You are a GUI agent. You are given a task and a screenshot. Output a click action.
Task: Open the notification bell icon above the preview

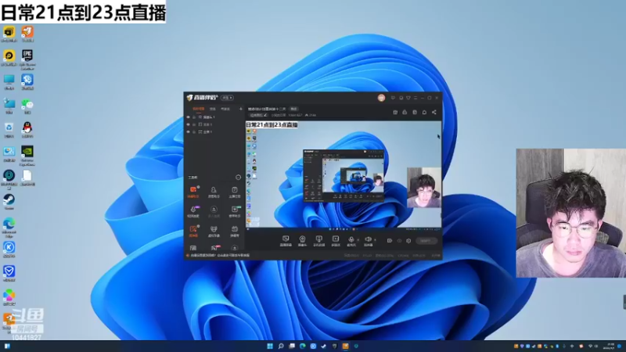(x=424, y=112)
